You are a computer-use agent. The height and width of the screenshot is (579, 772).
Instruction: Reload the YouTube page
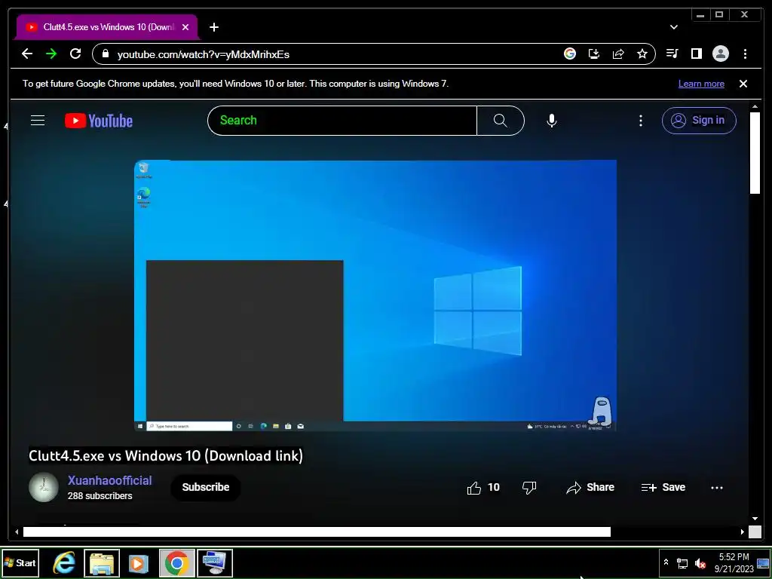click(x=75, y=54)
